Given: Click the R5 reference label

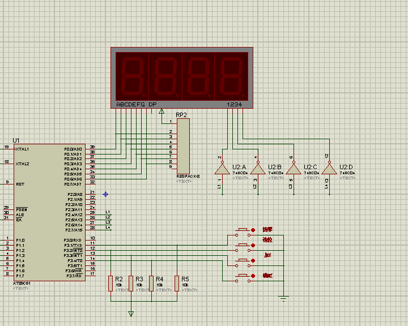Looking at the screenshot, I should pyautogui.click(x=185, y=279).
